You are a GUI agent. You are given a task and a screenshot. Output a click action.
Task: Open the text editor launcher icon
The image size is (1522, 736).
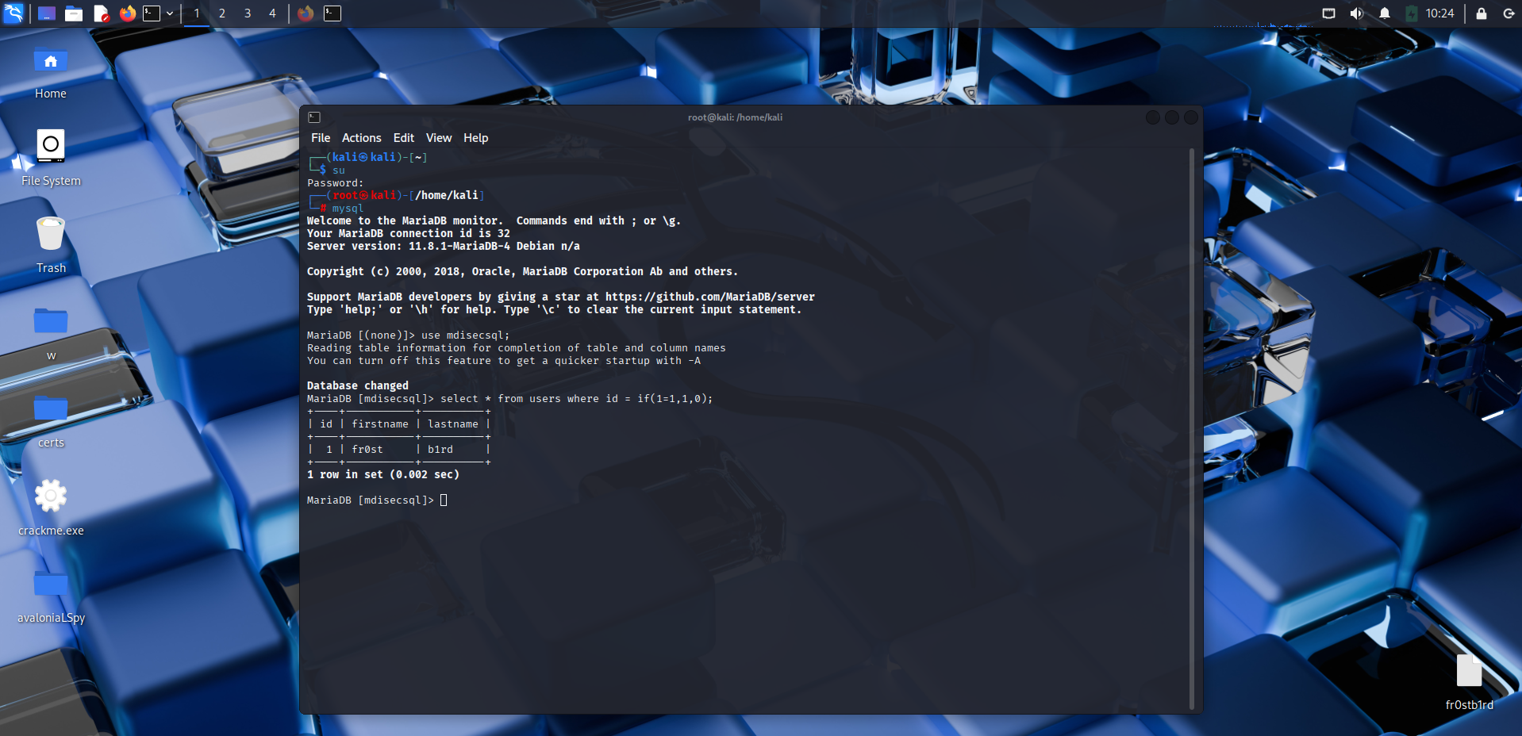click(x=101, y=13)
